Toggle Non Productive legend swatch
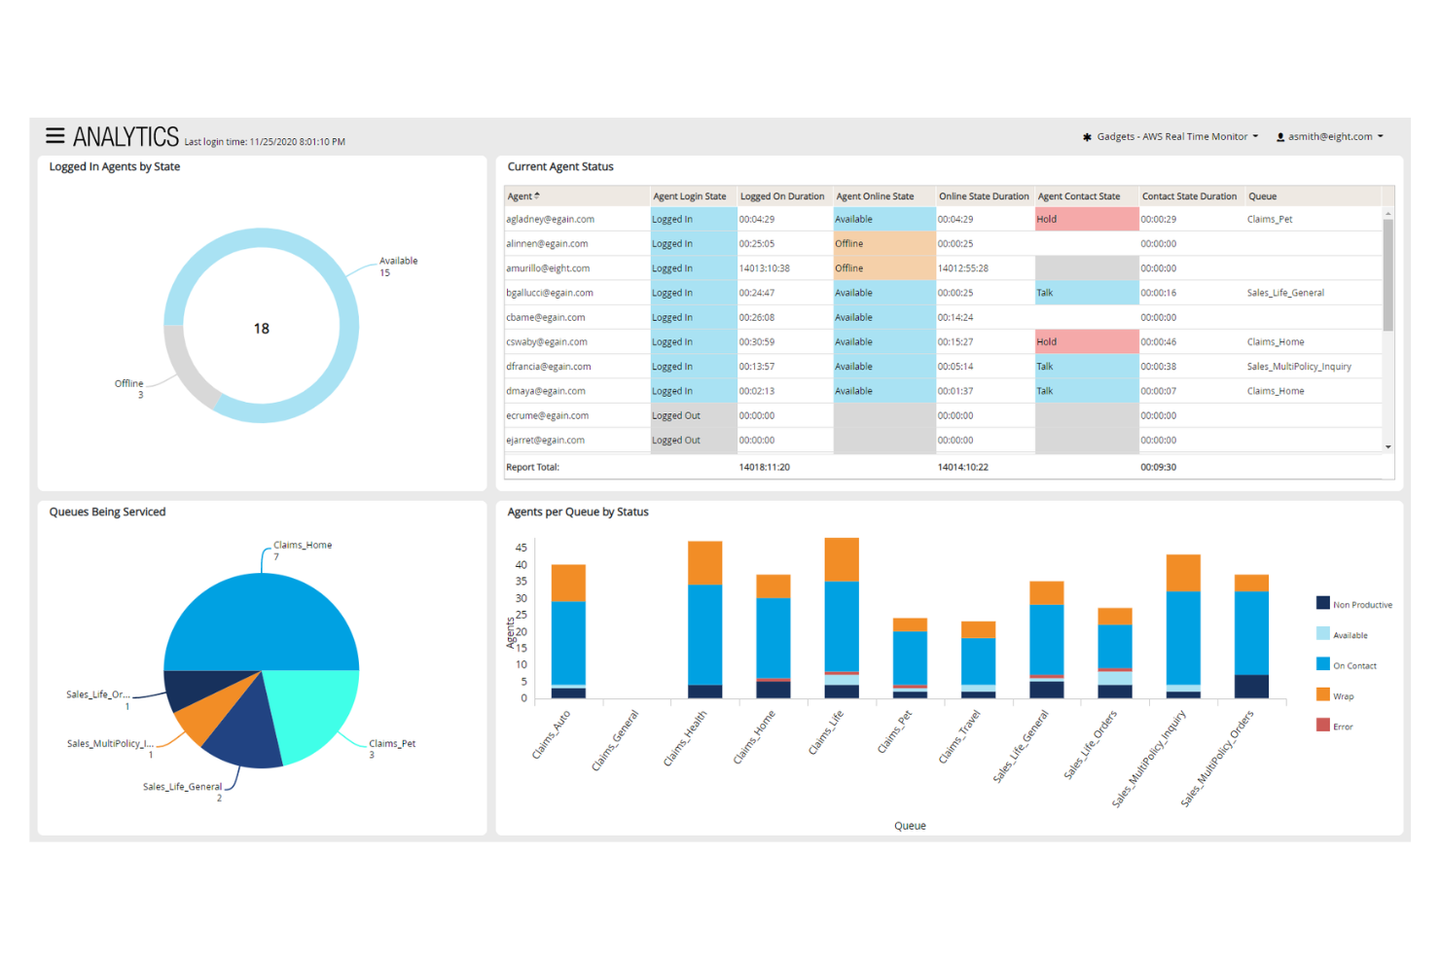The image size is (1440, 960). point(1323,603)
